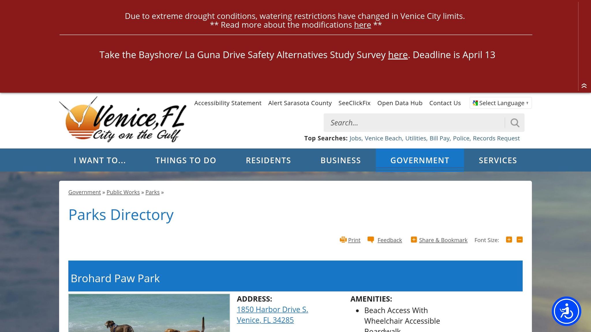Increase font size with plus icon
Viewport: 591px width, 332px height.
coord(509,240)
